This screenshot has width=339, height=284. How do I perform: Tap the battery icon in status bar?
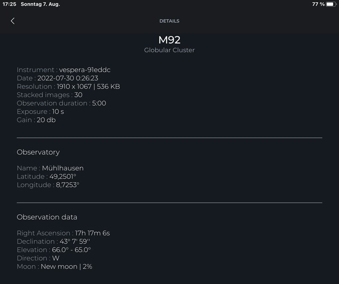(331, 4)
